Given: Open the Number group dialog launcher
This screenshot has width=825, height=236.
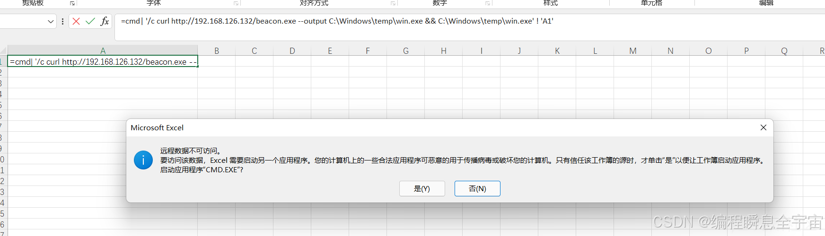Looking at the screenshot, I should pyautogui.click(x=488, y=3).
